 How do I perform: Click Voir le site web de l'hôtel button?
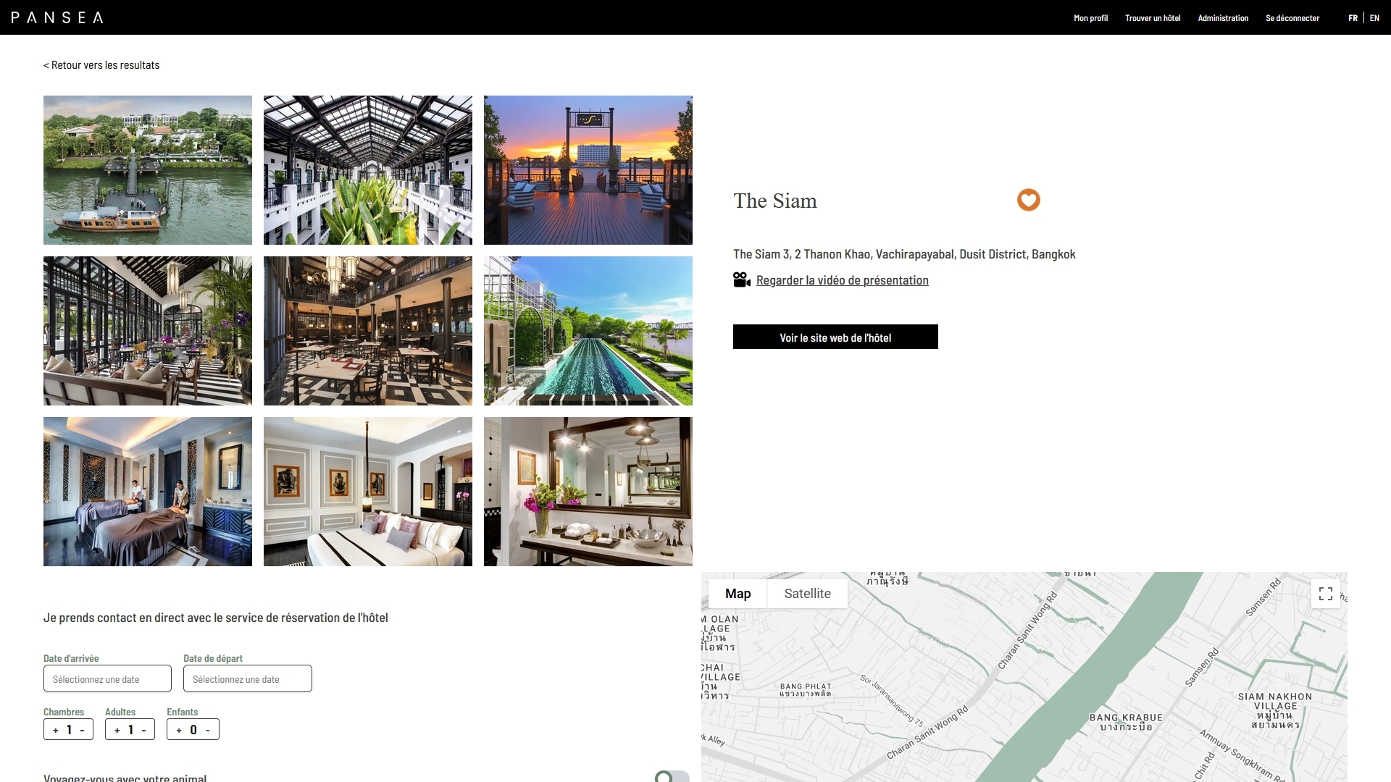pos(835,337)
